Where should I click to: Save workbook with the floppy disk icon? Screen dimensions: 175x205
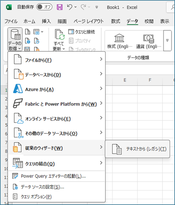click(60, 7)
